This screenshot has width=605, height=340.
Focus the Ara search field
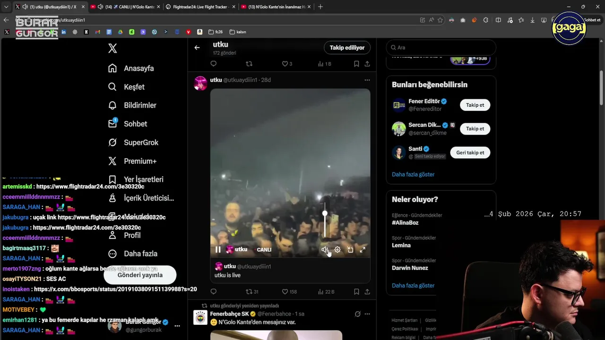pyautogui.click(x=441, y=47)
